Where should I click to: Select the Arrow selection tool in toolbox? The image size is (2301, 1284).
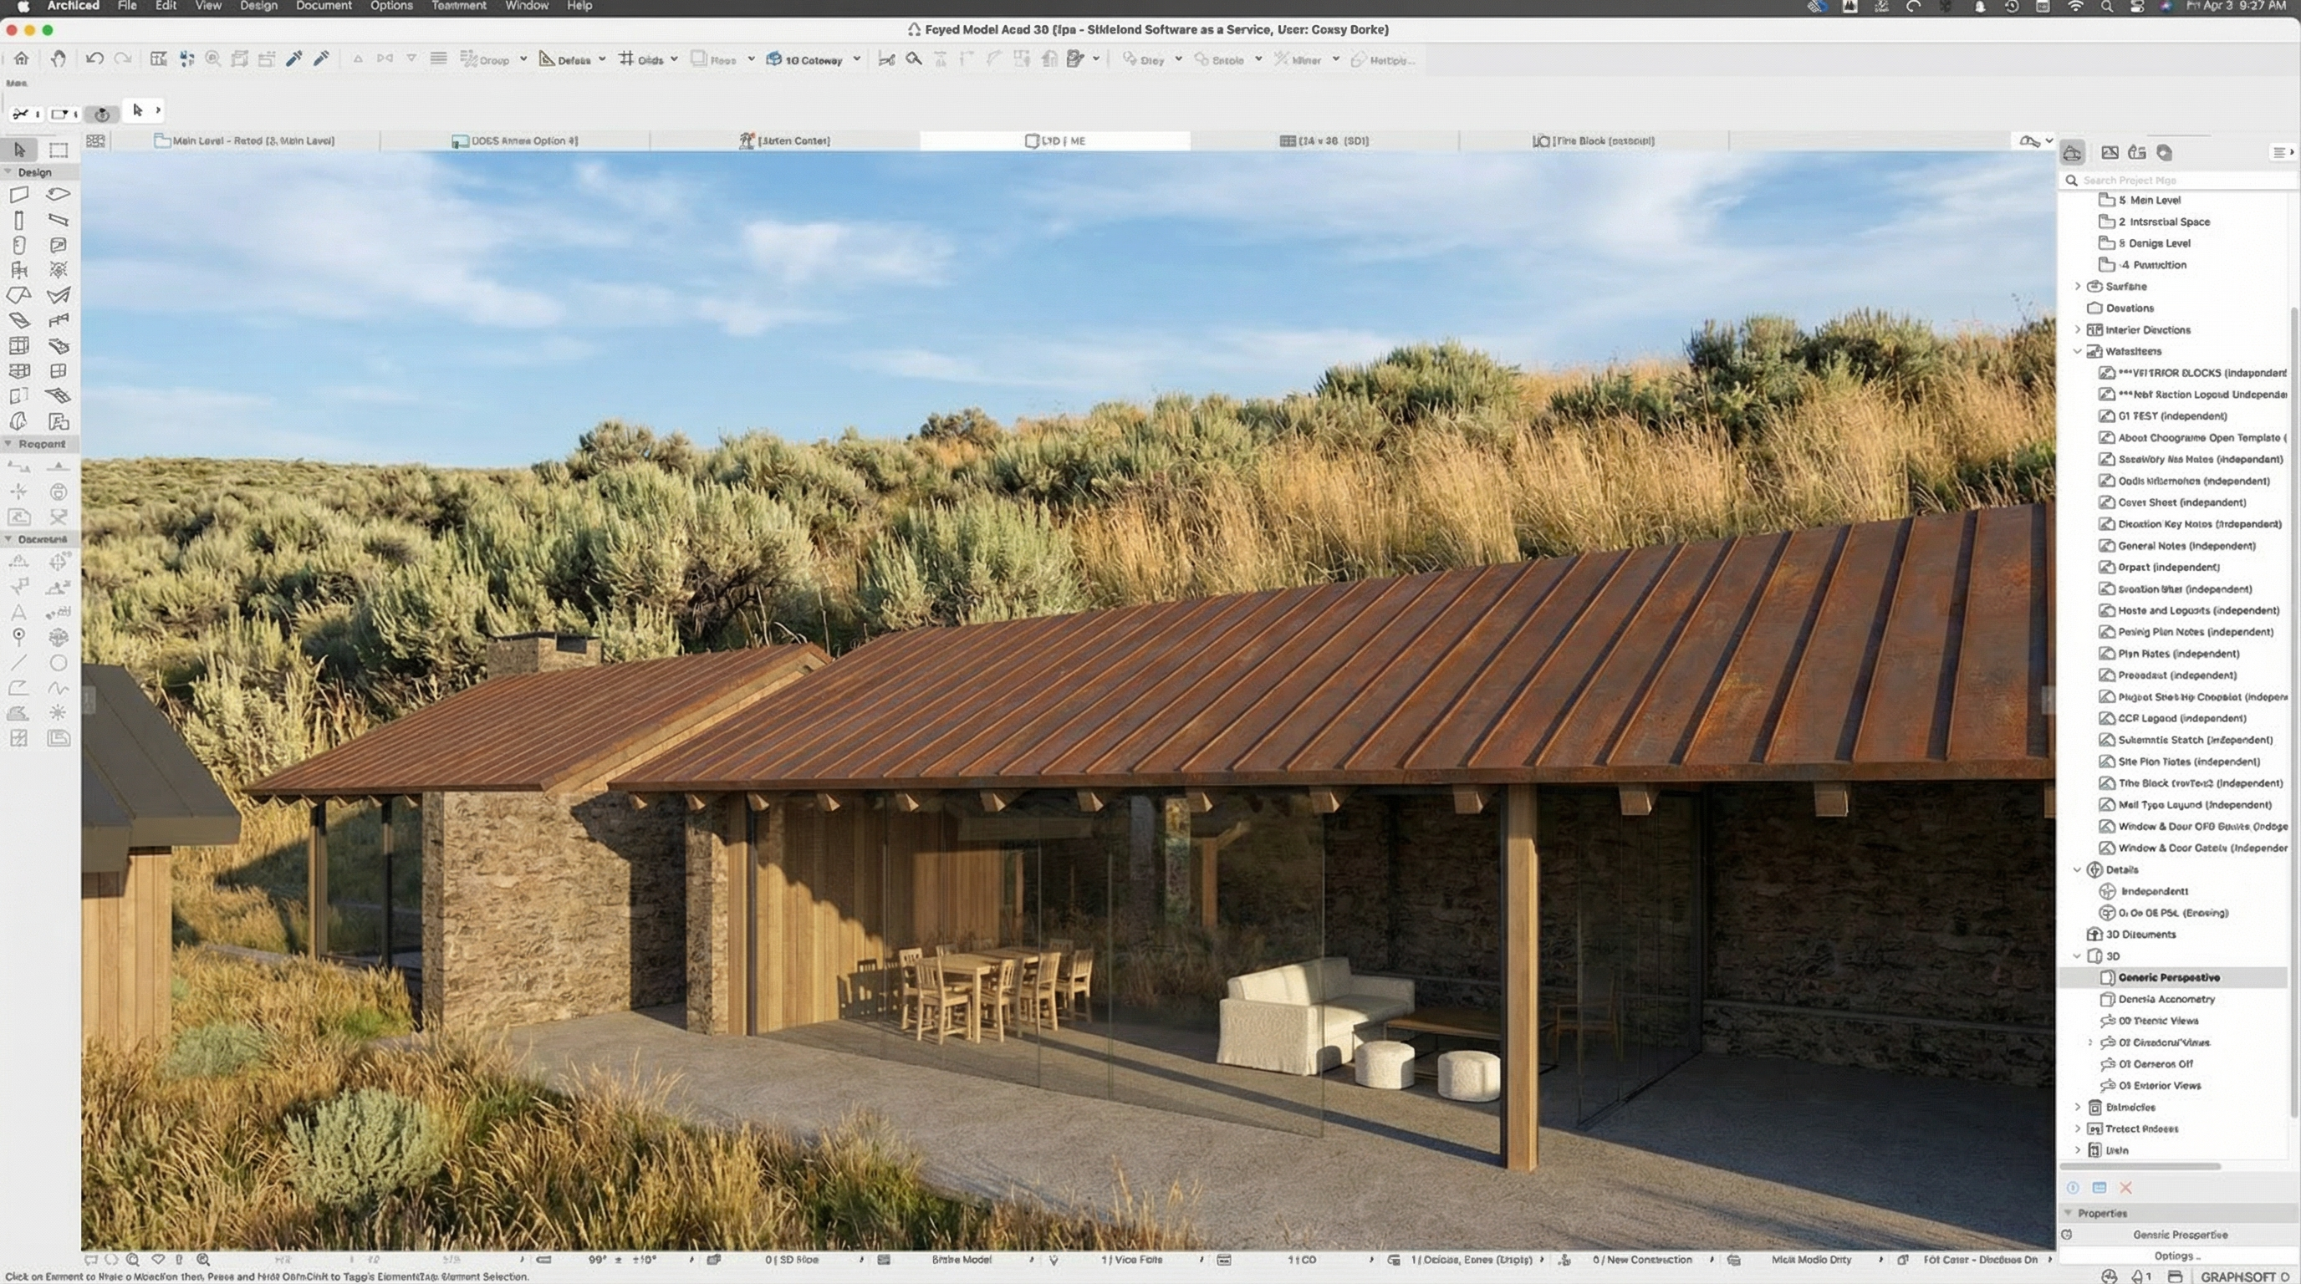click(x=20, y=149)
